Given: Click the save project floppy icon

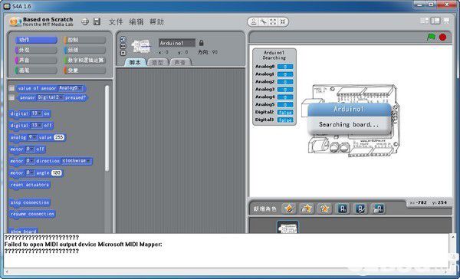Looking at the screenshot, I should pos(97,21).
